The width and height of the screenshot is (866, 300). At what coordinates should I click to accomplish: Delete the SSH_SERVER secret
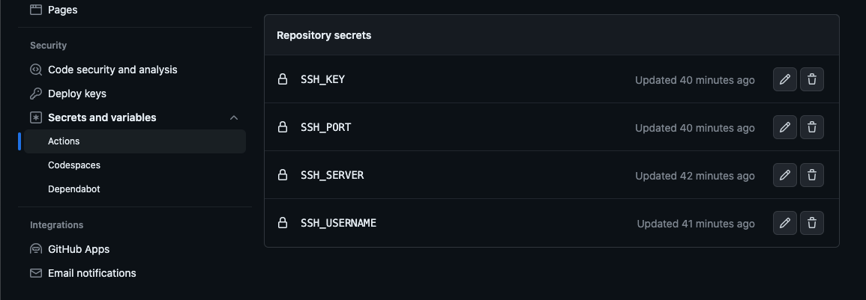point(812,175)
